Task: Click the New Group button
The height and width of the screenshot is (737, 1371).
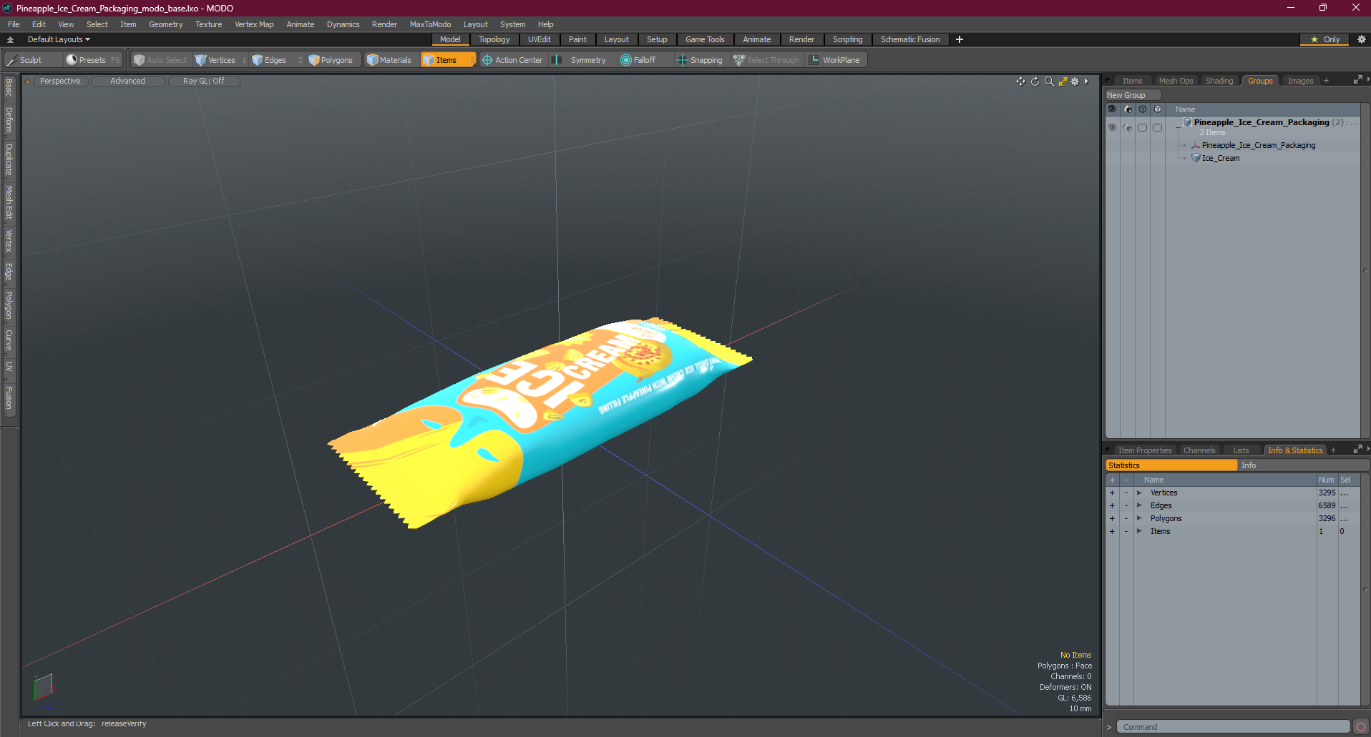Action: 1133,95
